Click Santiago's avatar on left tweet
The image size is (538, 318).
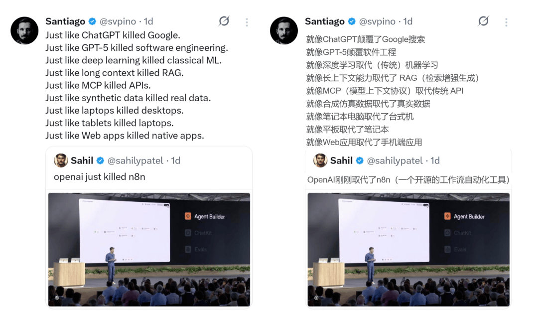(x=24, y=30)
